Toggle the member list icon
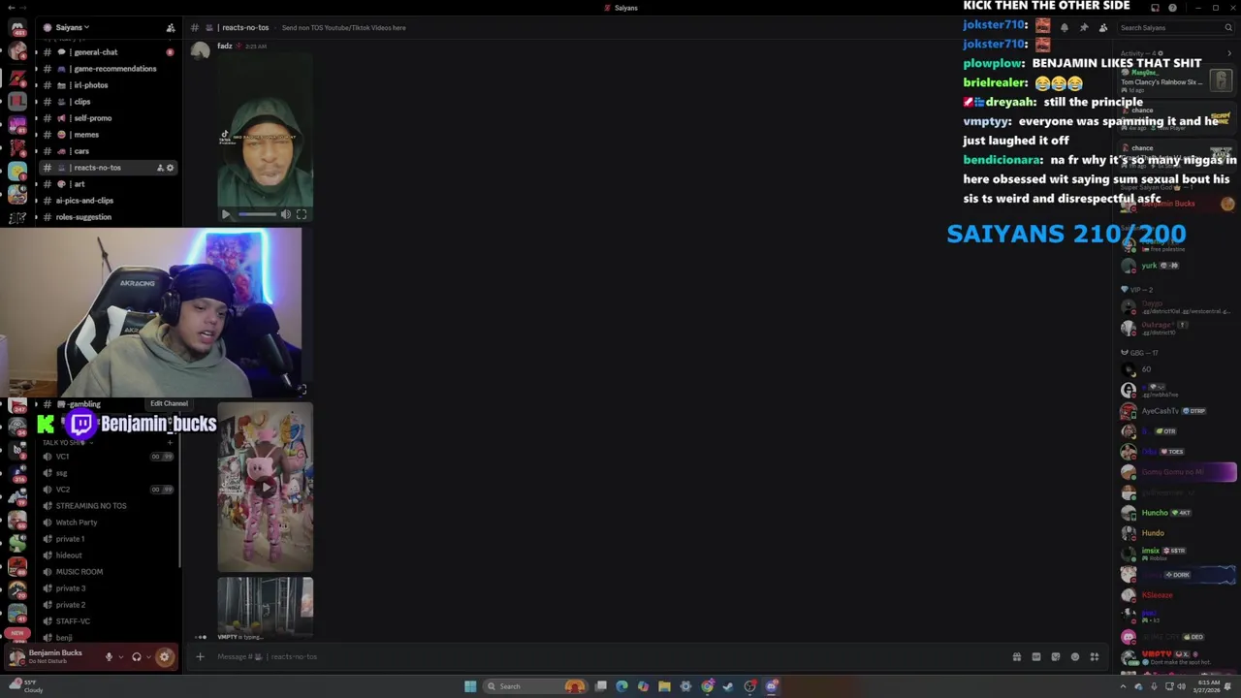1241x698 pixels. click(1103, 27)
